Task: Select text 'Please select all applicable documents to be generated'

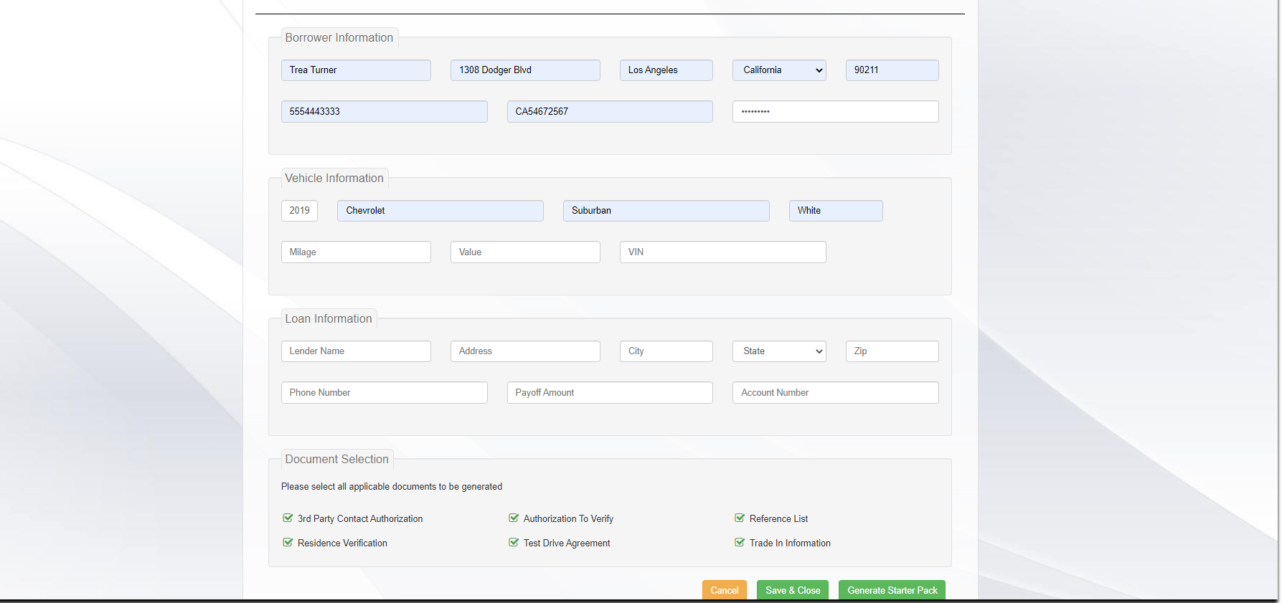Action: tap(392, 487)
